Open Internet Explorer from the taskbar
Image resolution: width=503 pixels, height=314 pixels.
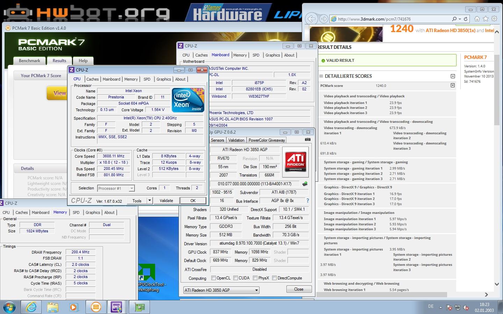[x=31, y=307]
